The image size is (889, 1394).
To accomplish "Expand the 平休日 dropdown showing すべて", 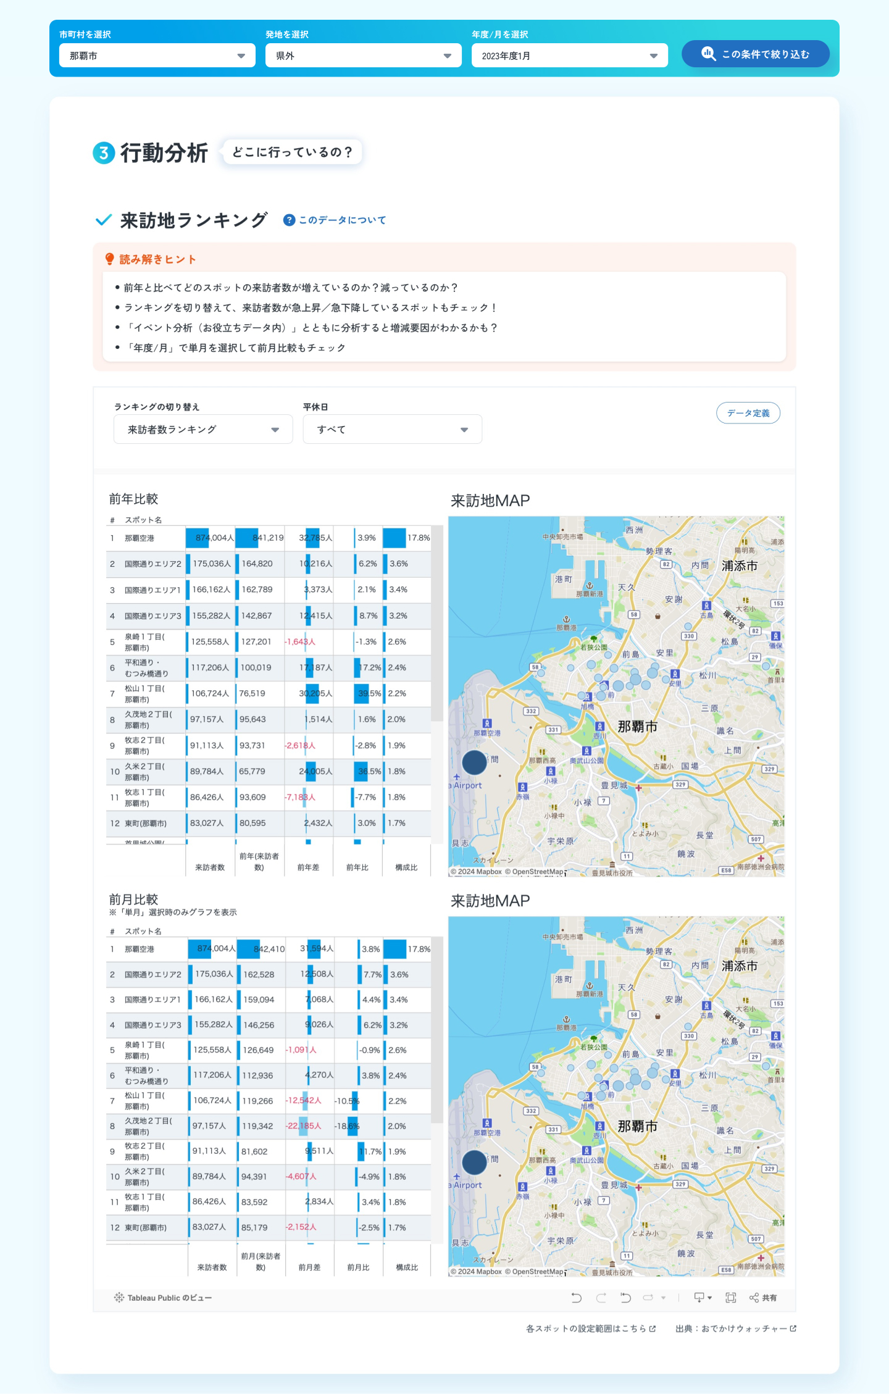I will pos(393,430).
